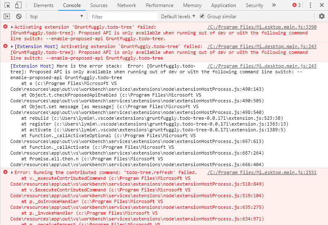The image size is (328, 225).
Task: Show more tabs with the double chevron
Action: (274, 5)
